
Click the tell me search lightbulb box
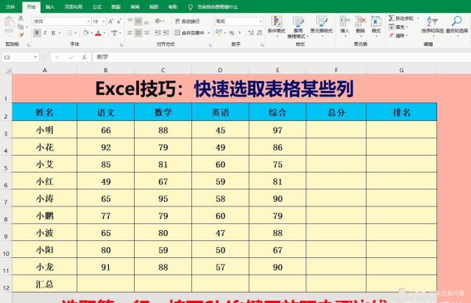(213, 7)
